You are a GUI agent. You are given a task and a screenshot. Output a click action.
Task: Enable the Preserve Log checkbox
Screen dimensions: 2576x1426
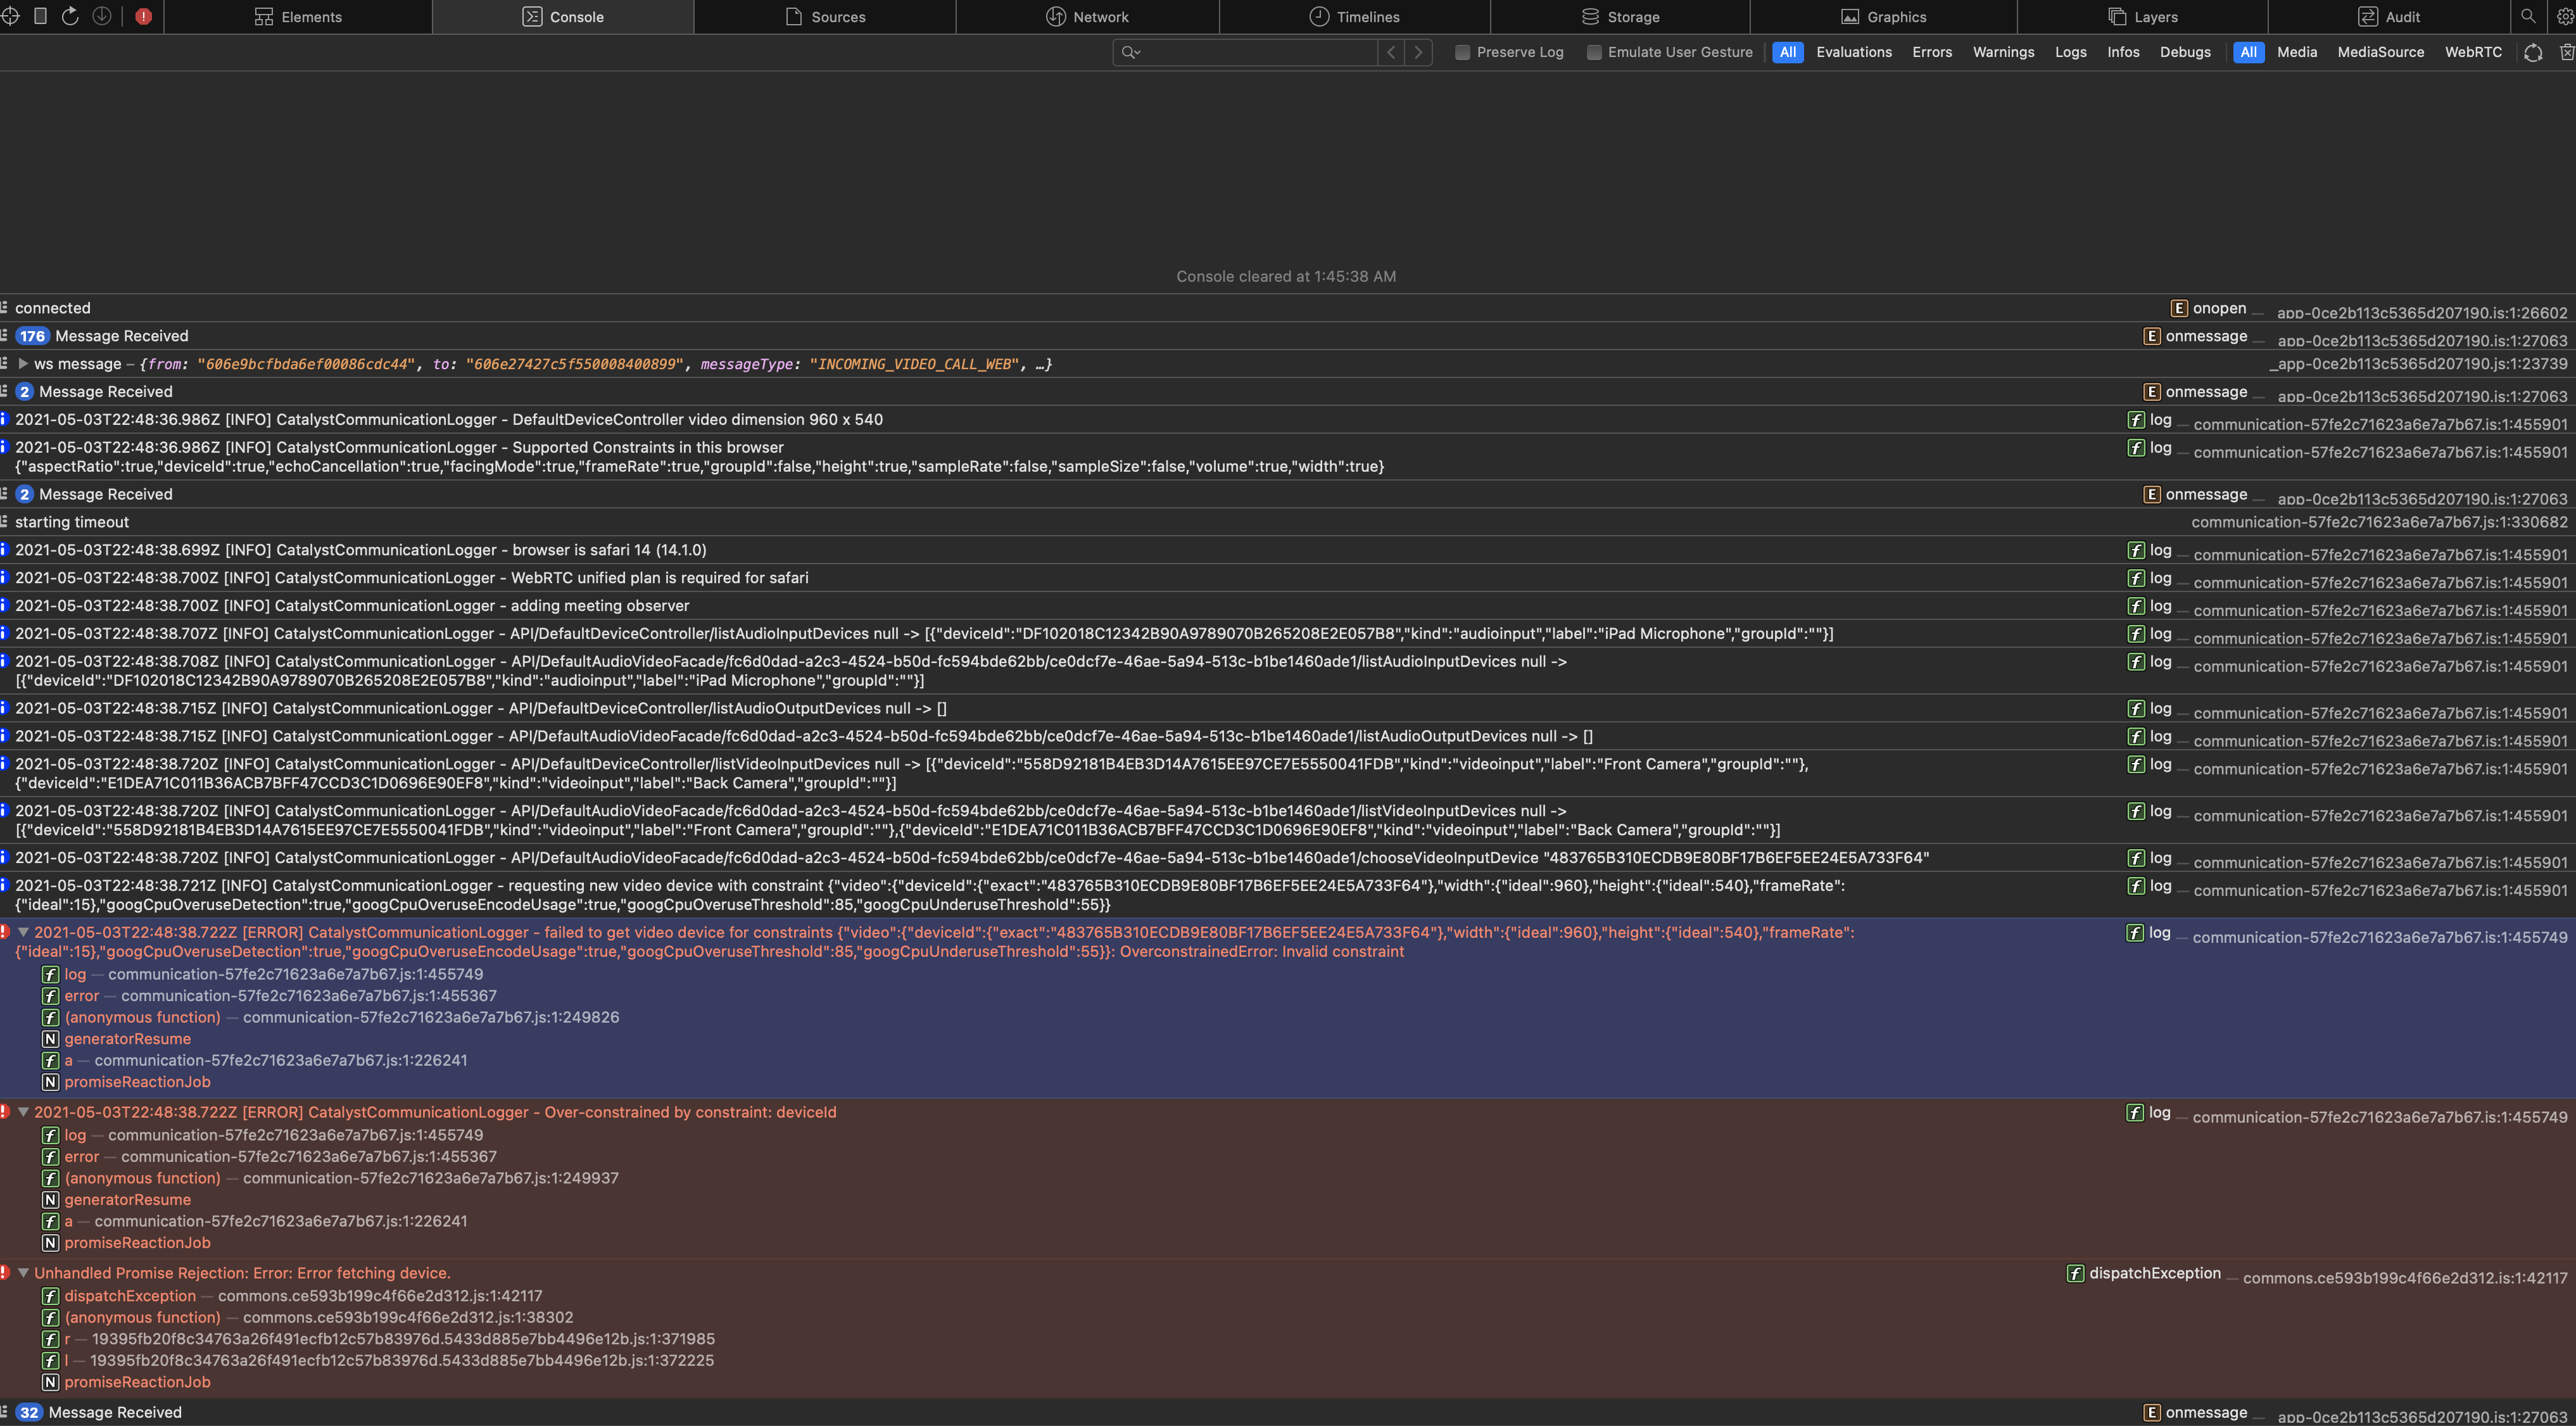tap(1463, 52)
